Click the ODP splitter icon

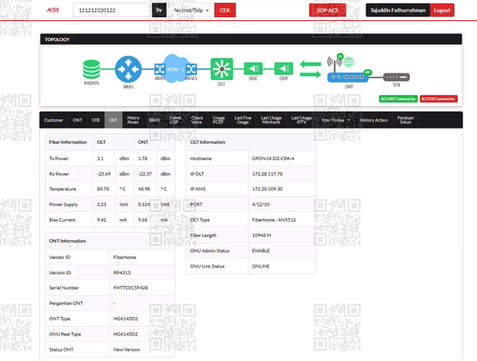click(283, 69)
